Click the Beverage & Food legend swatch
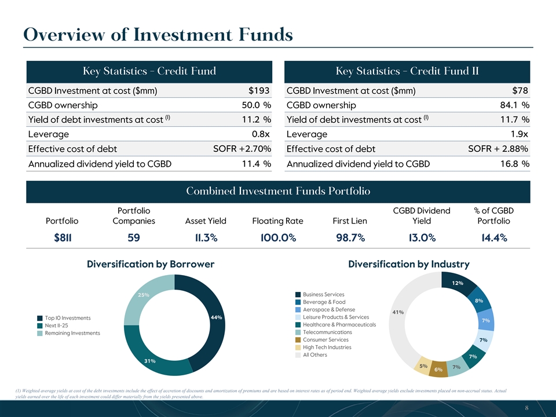The image size is (556, 417). pyautogui.click(x=298, y=302)
